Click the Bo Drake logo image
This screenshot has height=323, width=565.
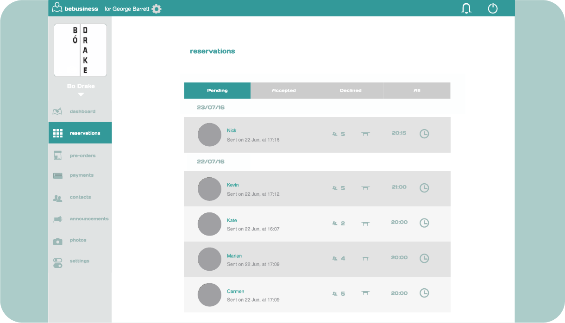(x=81, y=50)
